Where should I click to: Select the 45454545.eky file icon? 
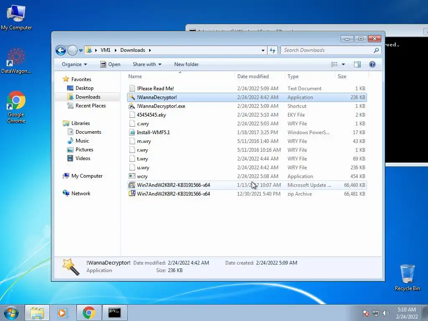[x=132, y=115]
